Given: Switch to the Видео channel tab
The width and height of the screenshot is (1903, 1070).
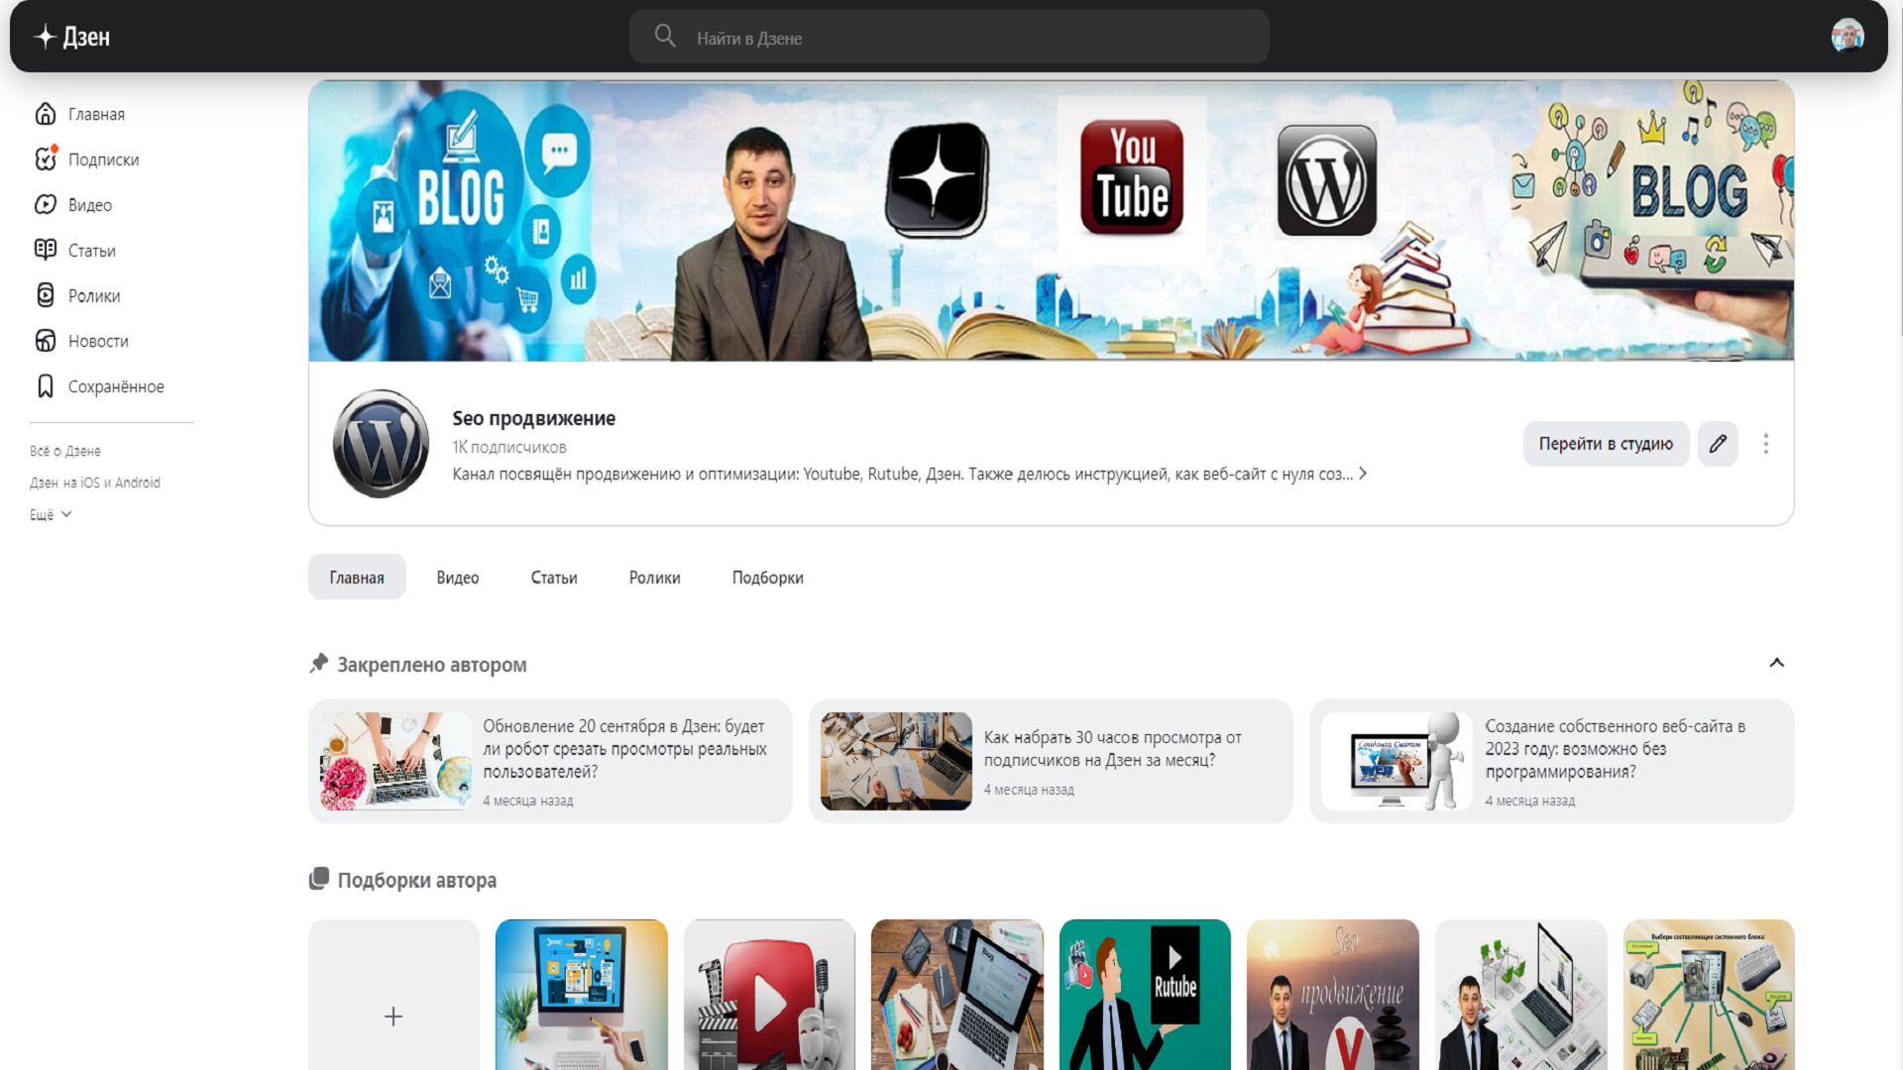Looking at the screenshot, I should pyautogui.click(x=458, y=578).
